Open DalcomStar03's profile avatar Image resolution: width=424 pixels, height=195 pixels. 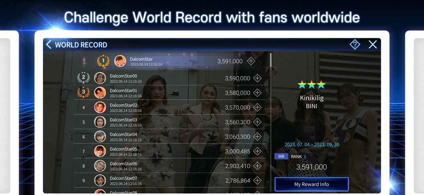(x=100, y=122)
